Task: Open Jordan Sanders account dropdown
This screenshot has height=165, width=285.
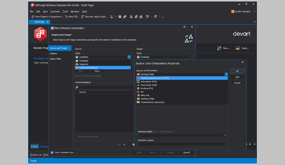Action: [x=254, y=12]
